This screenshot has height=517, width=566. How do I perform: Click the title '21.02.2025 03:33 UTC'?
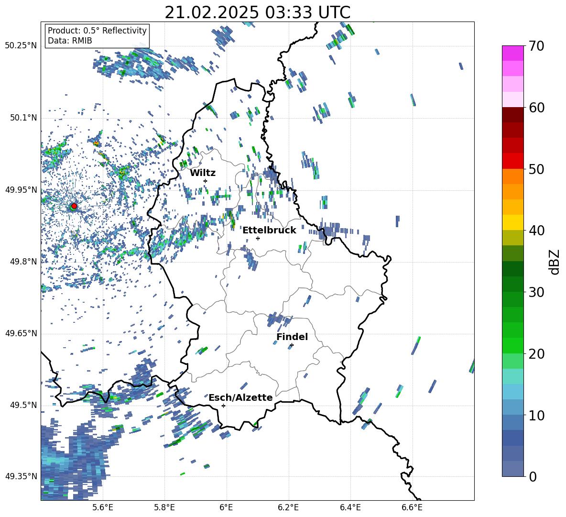tap(257, 12)
